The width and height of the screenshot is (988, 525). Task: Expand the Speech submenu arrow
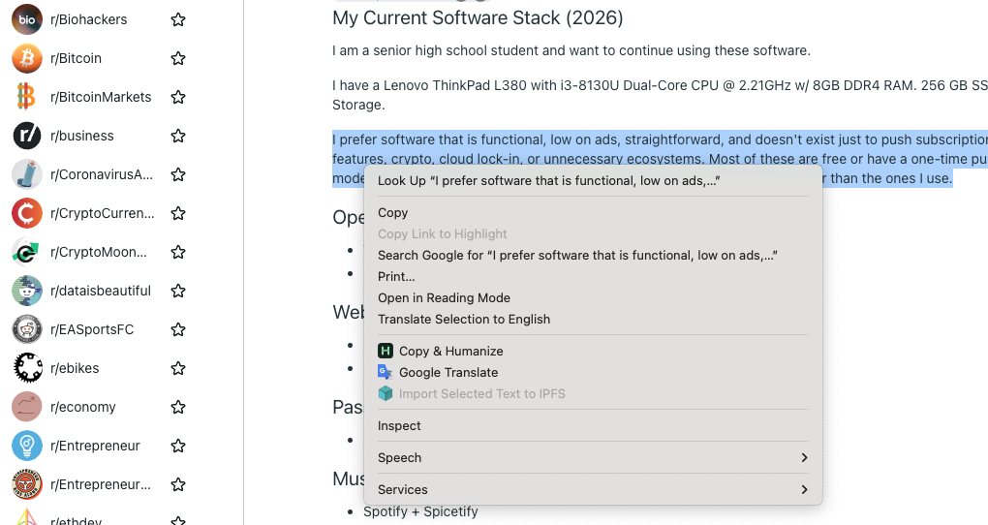coord(804,457)
